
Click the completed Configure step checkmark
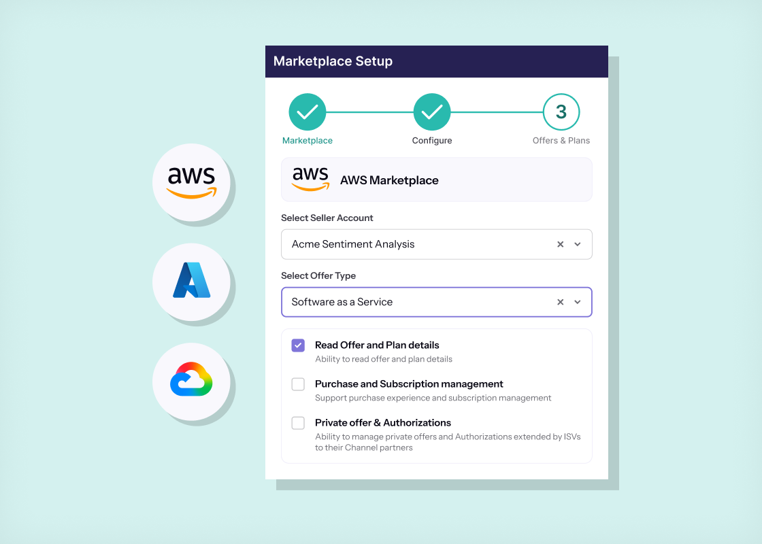432,112
